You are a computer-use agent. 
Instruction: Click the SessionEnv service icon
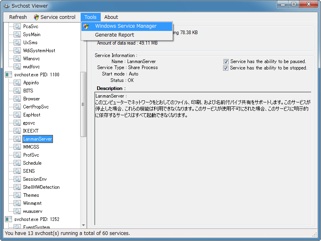(x=17, y=179)
